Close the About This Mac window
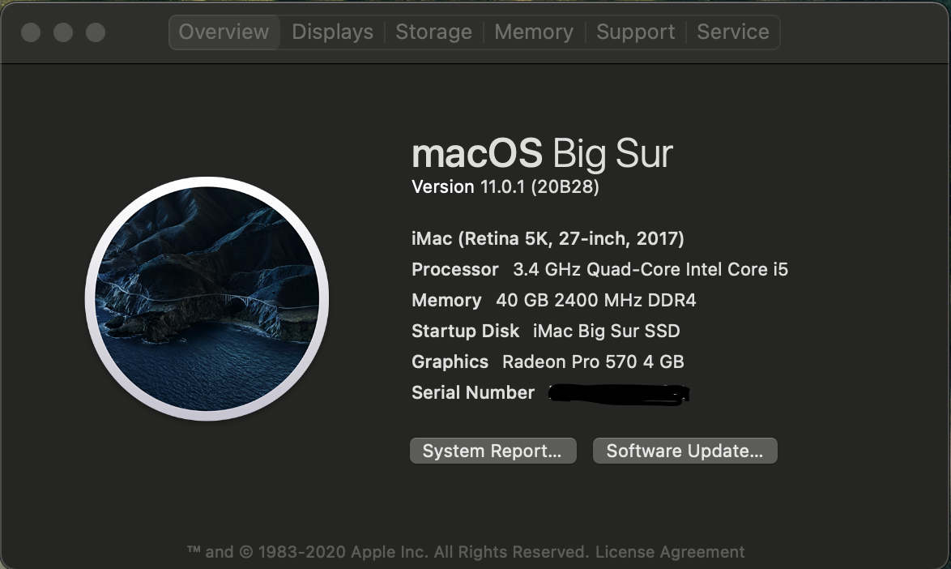 point(31,32)
